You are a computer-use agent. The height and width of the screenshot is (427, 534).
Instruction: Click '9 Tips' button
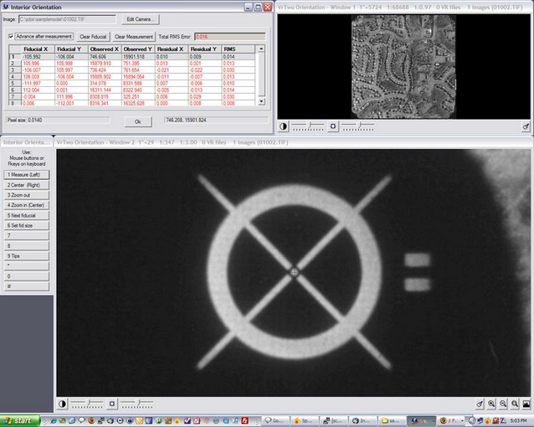[27, 256]
